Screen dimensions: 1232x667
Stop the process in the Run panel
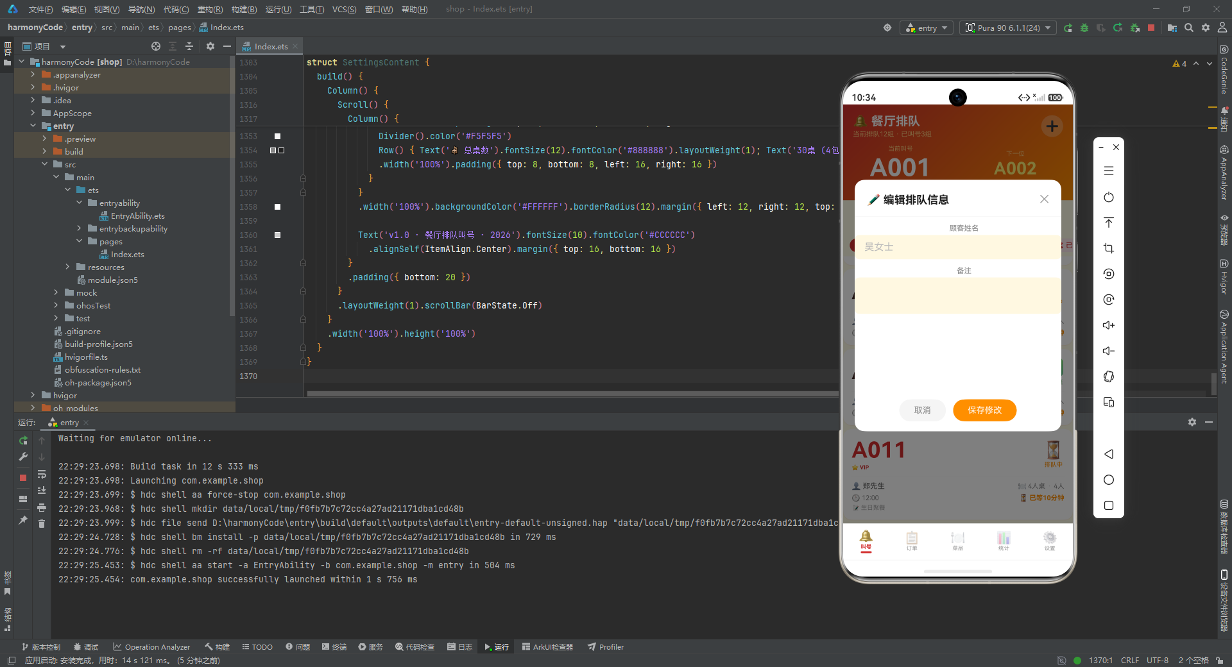[x=23, y=478]
